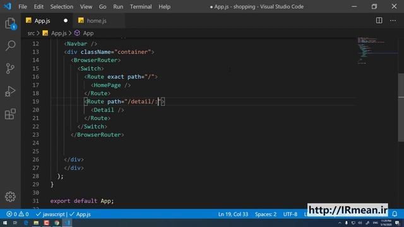Open the Run menu

coord(118,6)
